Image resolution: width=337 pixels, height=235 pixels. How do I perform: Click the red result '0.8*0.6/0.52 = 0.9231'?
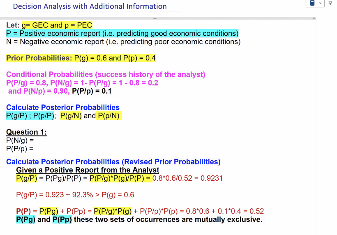coord(188,178)
